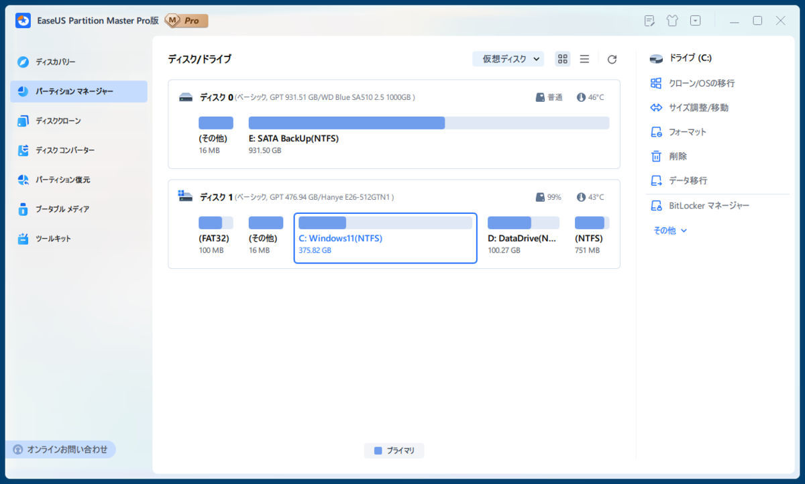This screenshot has height=484, width=805.
Task: Click the BitLocker マネージャー icon
Action: 656,206
